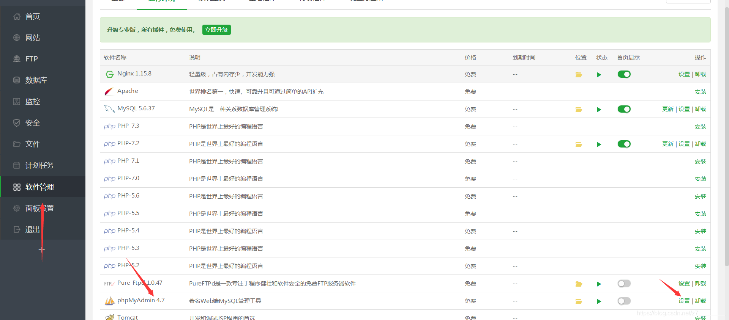Select 软件管理 in the sidebar
Image resolution: width=729 pixels, height=320 pixels.
point(43,187)
